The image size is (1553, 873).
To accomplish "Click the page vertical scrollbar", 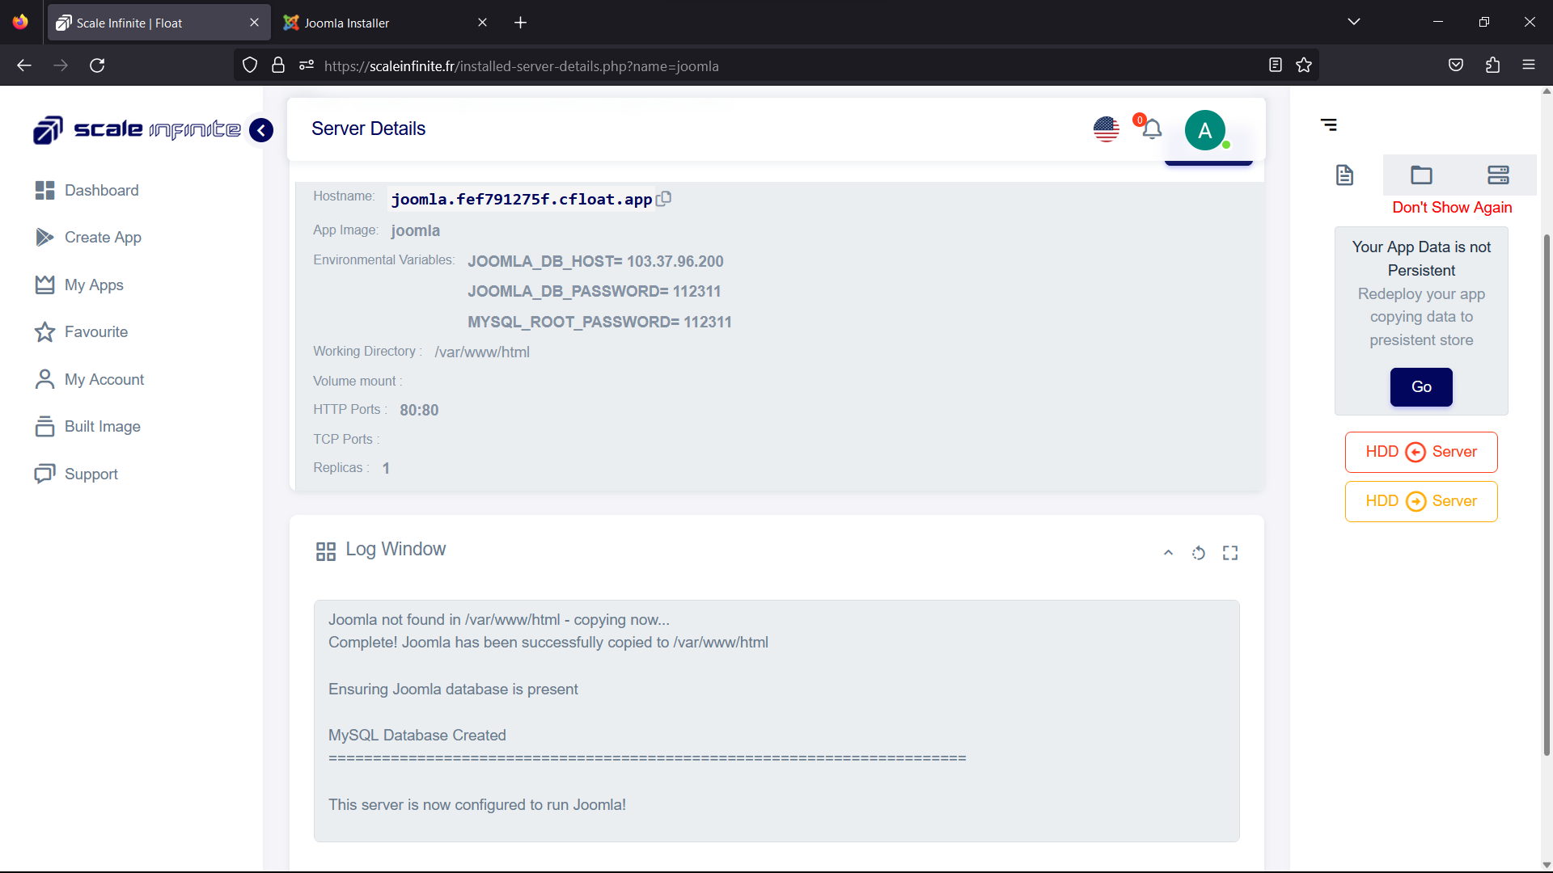I will [x=1547, y=493].
